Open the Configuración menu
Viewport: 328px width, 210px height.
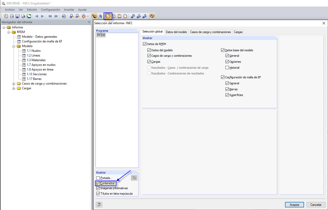pos(51,10)
